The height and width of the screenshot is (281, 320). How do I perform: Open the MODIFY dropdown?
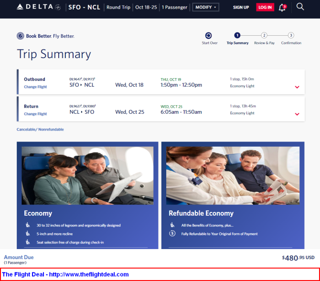point(205,7)
